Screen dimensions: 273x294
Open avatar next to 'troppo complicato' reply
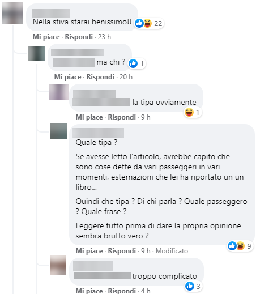pyautogui.click(x=58, y=265)
